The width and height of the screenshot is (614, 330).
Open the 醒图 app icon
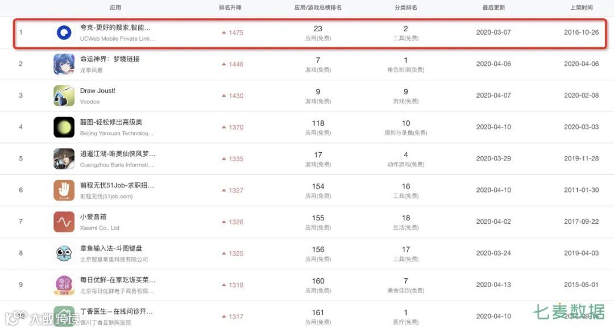tap(64, 127)
